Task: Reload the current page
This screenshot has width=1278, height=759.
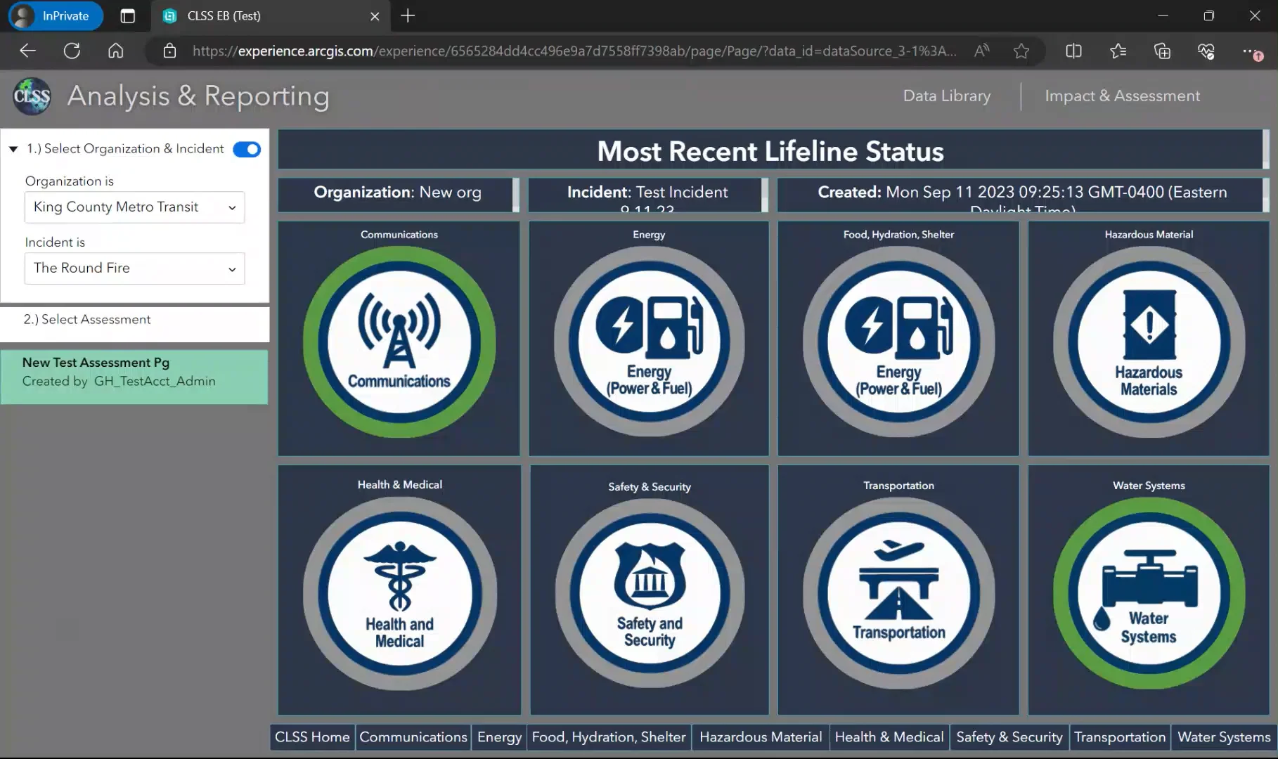Action: coord(72,51)
